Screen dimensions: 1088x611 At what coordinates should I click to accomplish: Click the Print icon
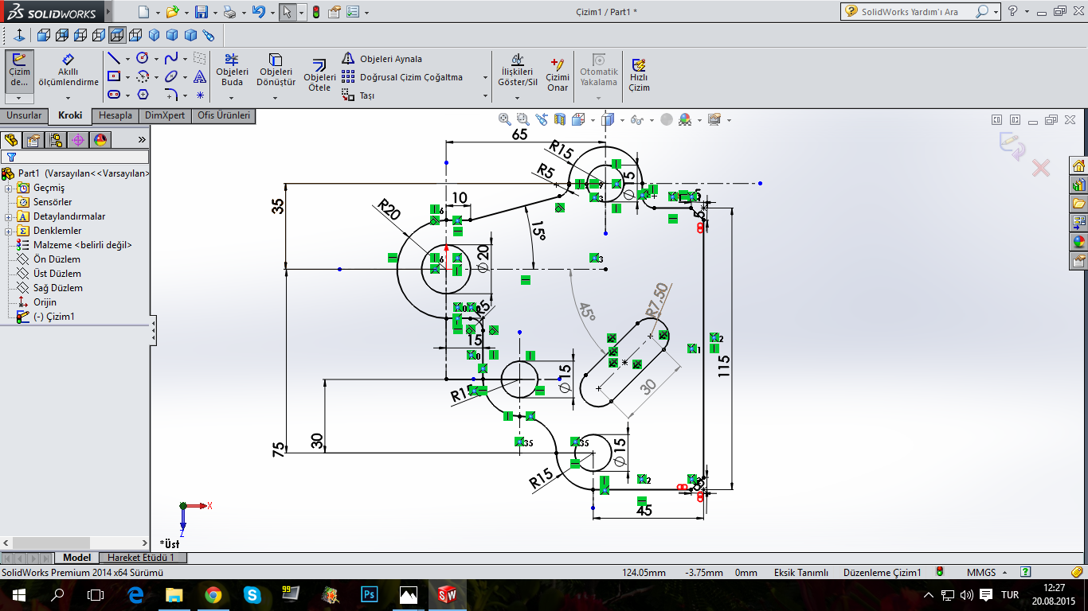point(229,12)
